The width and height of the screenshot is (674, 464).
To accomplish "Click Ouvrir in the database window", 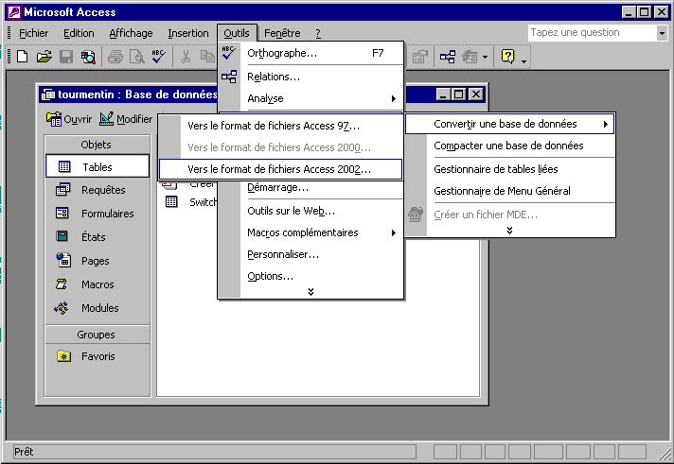I will click(x=69, y=119).
